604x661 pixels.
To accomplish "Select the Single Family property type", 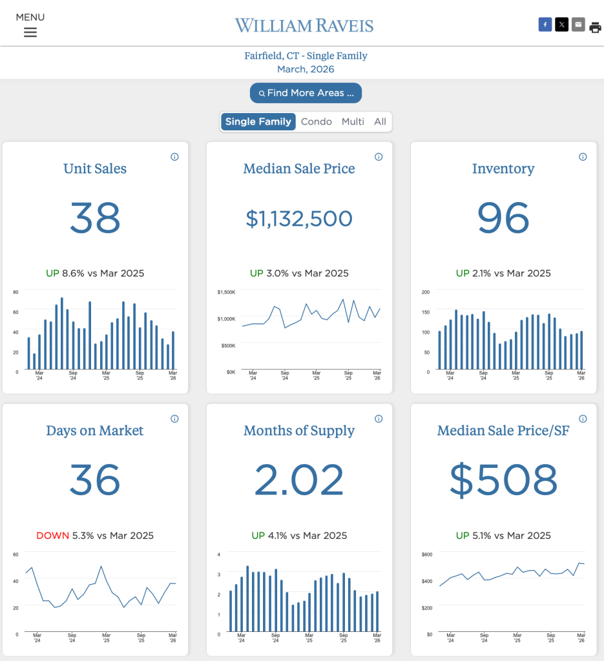I will (x=258, y=121).
